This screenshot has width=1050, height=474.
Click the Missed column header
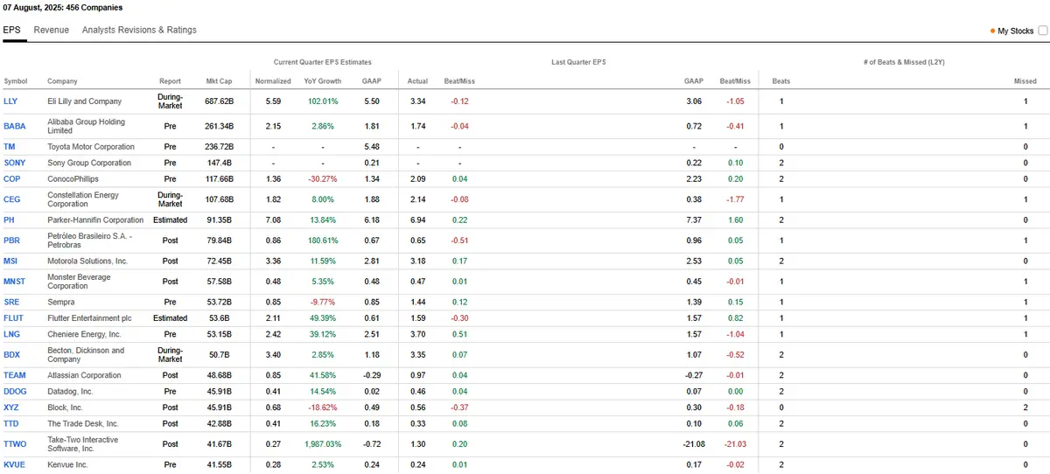tap(1025, 81)
